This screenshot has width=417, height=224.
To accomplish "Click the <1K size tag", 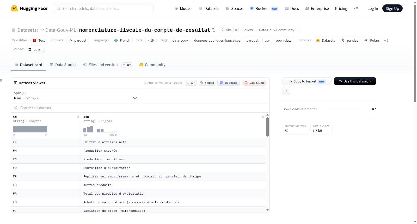I will [x=151, y=40].
